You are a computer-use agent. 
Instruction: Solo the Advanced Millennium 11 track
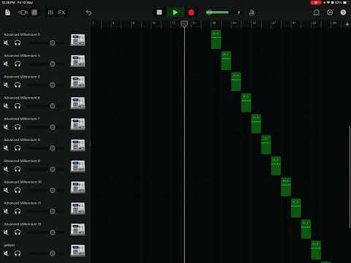tap(18, 211)
